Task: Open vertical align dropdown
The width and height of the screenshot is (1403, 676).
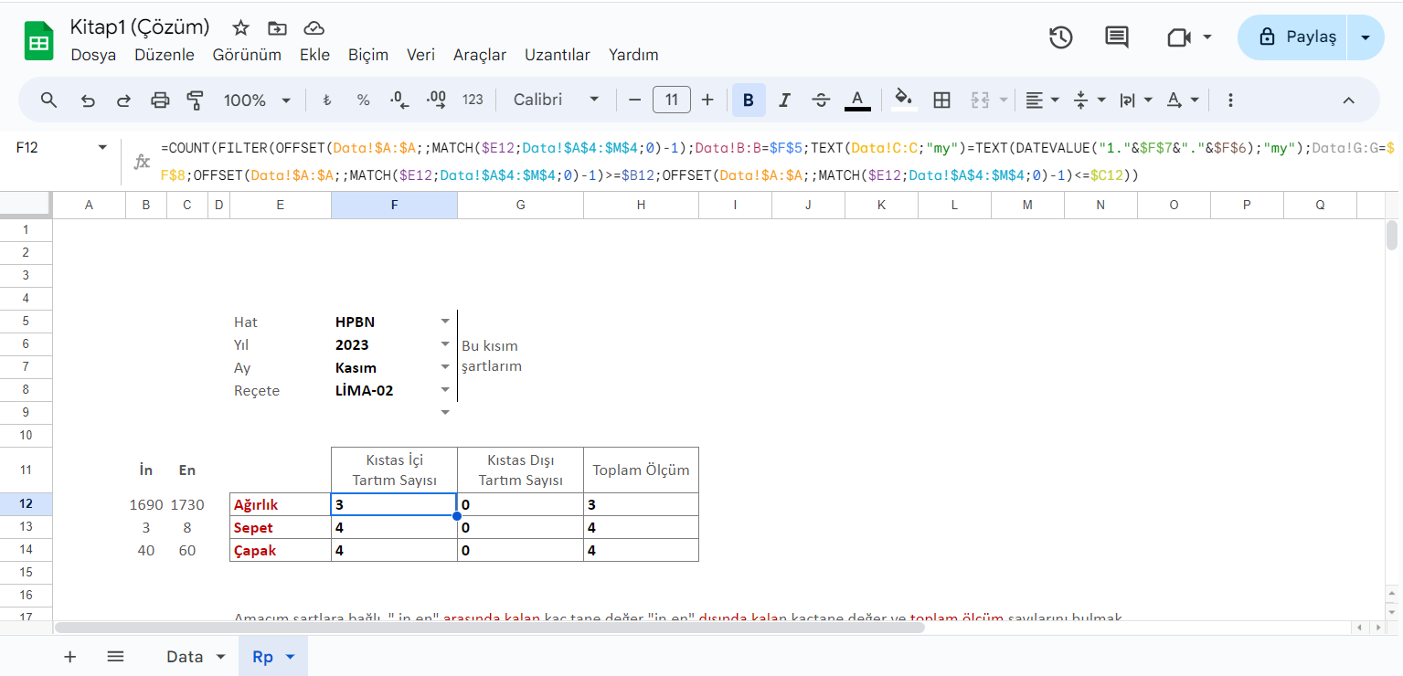Action: [1088, 100]
